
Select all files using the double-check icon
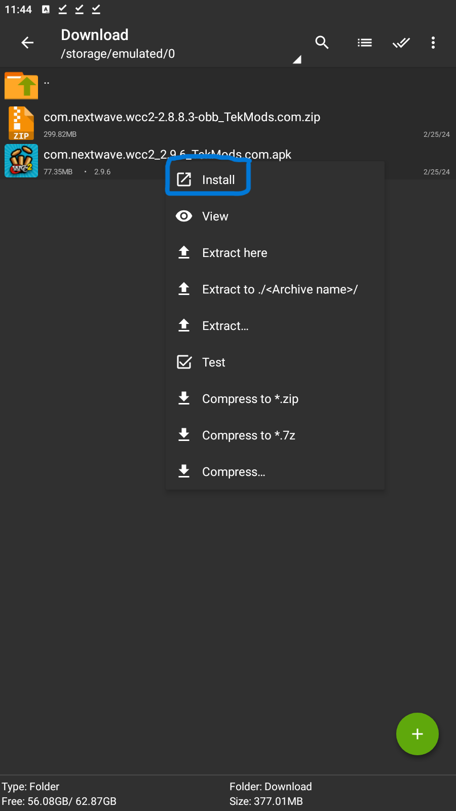pyautogui.click(x=401, y=43)
